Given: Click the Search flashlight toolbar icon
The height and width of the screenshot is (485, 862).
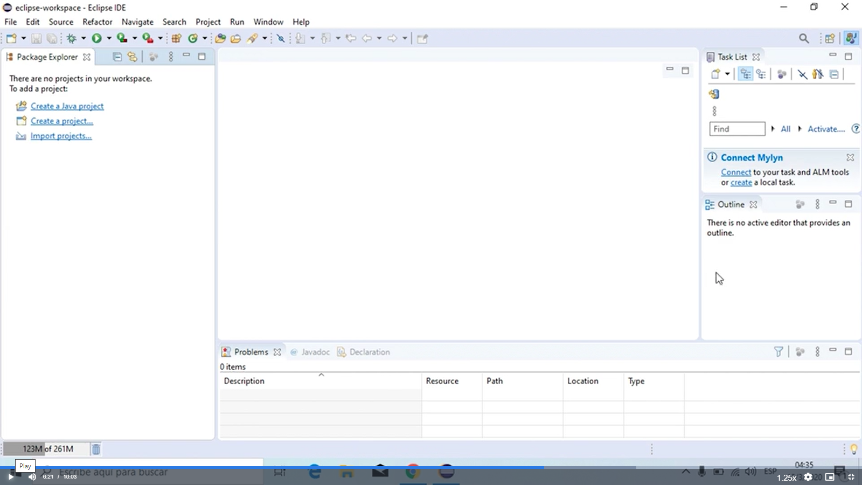Looking at the screenshot, I should pos(253,38).
